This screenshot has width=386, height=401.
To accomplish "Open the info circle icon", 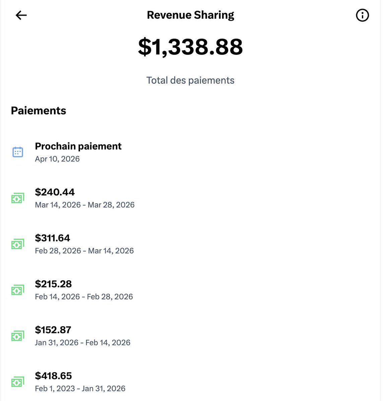I will [x=362, y=15].
